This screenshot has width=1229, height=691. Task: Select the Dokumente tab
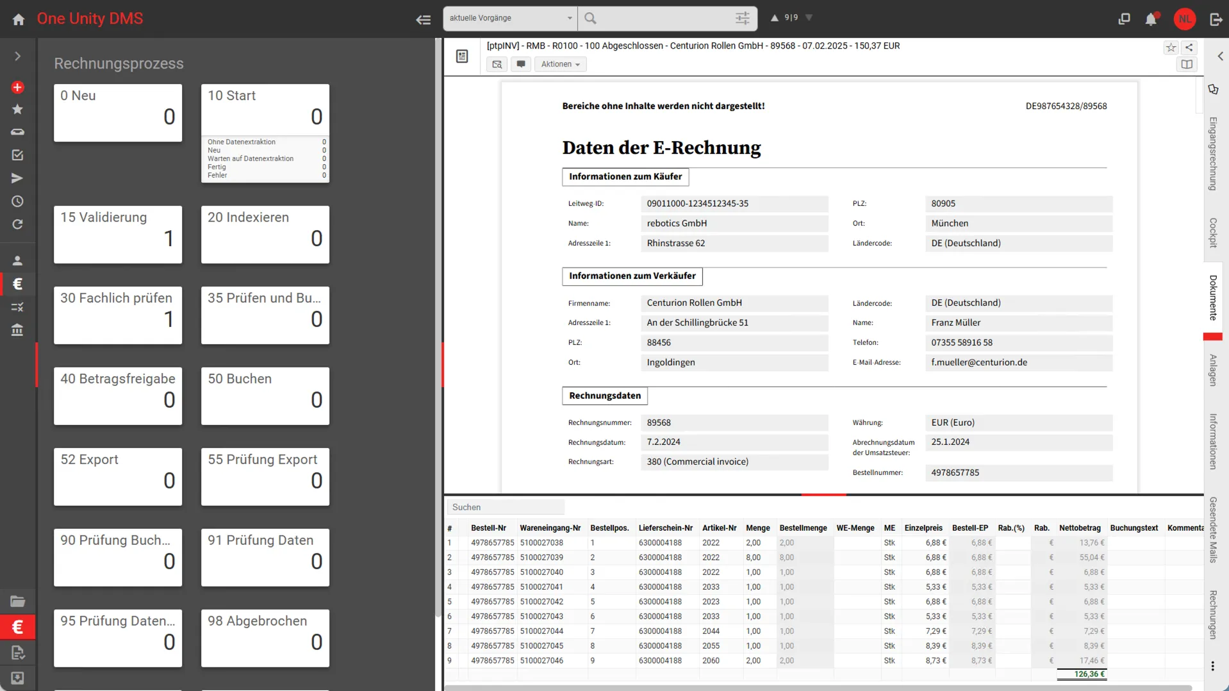[1213, 298]
